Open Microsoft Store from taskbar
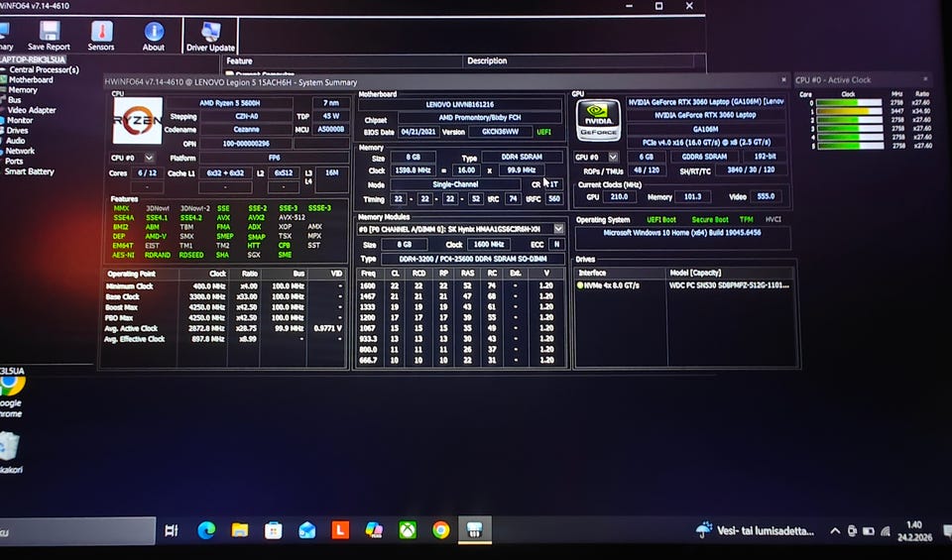The height and width of the screenshot is (560, 952). coord(274,530)
